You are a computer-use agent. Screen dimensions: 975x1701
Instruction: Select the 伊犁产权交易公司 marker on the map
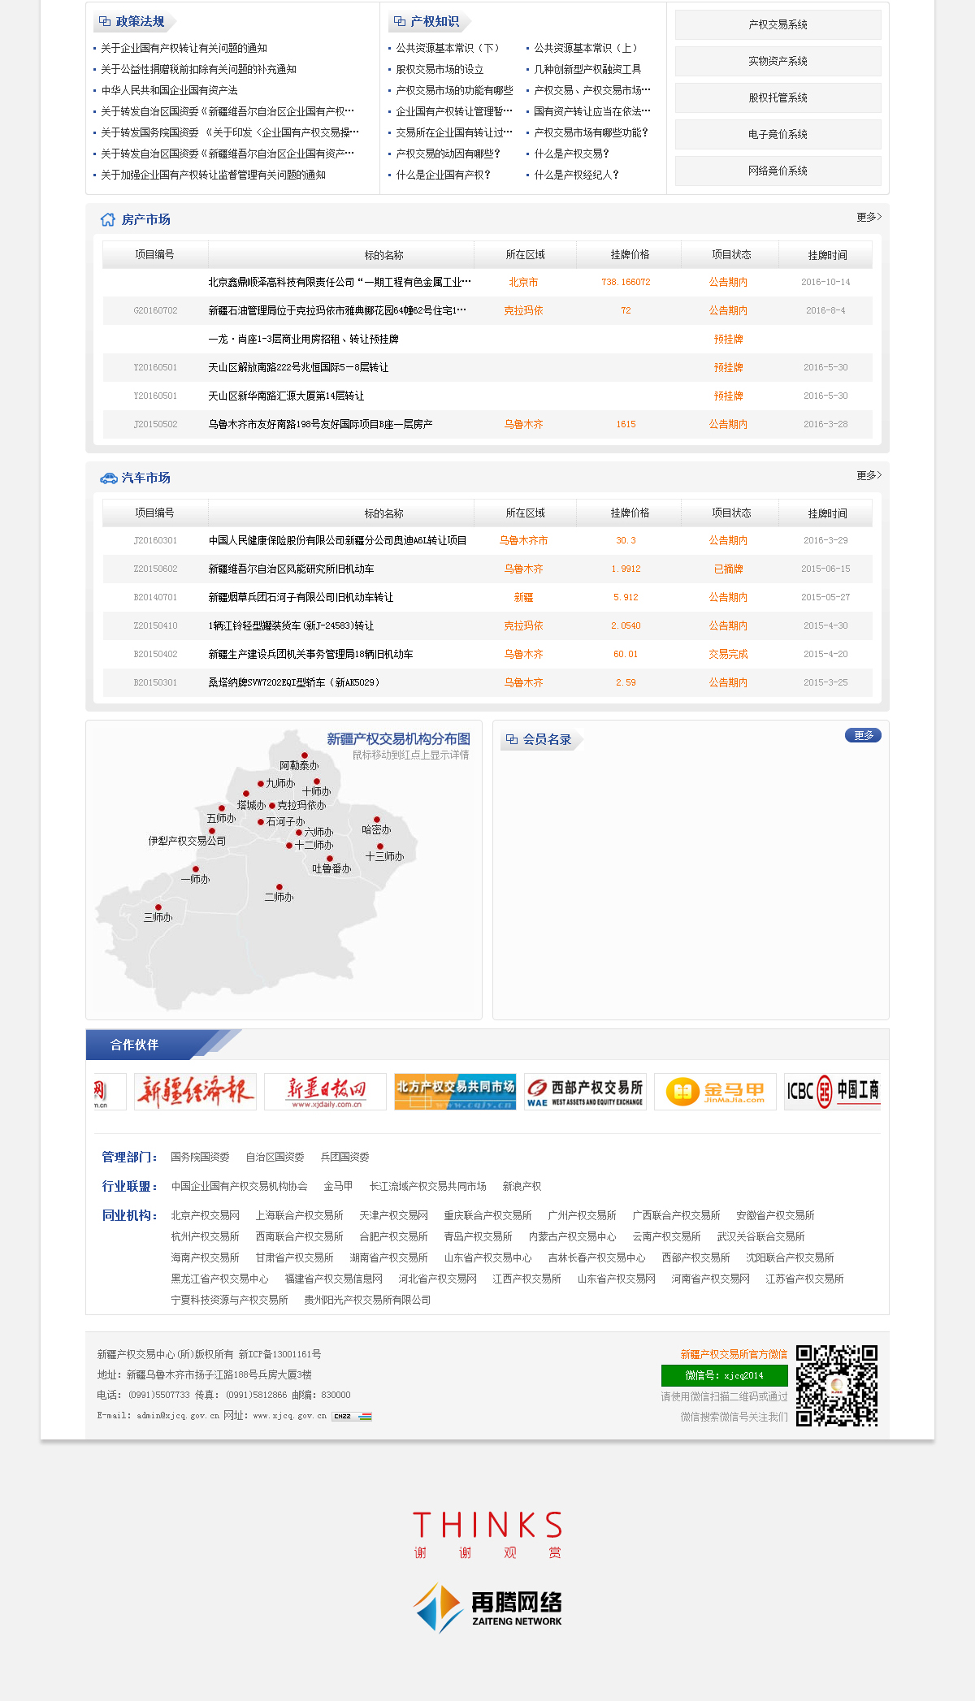tap(212, 831)
